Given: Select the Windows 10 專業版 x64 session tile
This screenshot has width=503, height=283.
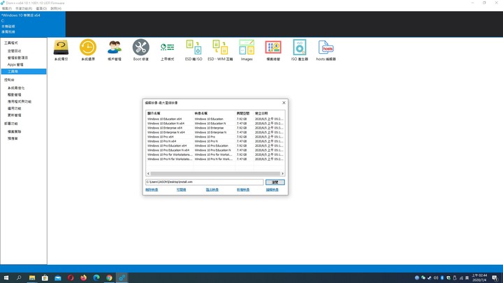Looking at the screenshot, I should [x=33, y=24].
